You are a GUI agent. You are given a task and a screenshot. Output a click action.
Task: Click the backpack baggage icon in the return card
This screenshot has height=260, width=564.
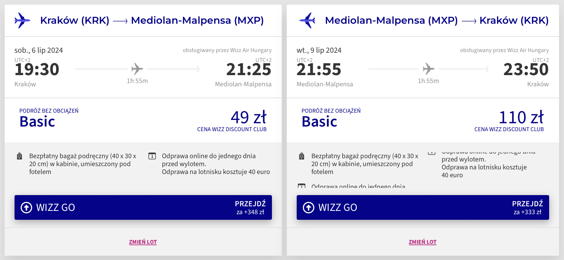[302, 156]
